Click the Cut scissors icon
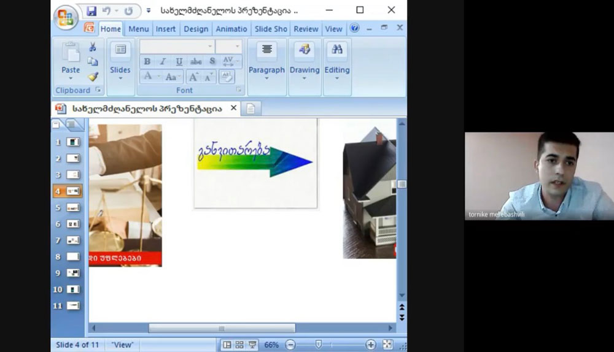The image size is (614, 352). tap(93, 47)
